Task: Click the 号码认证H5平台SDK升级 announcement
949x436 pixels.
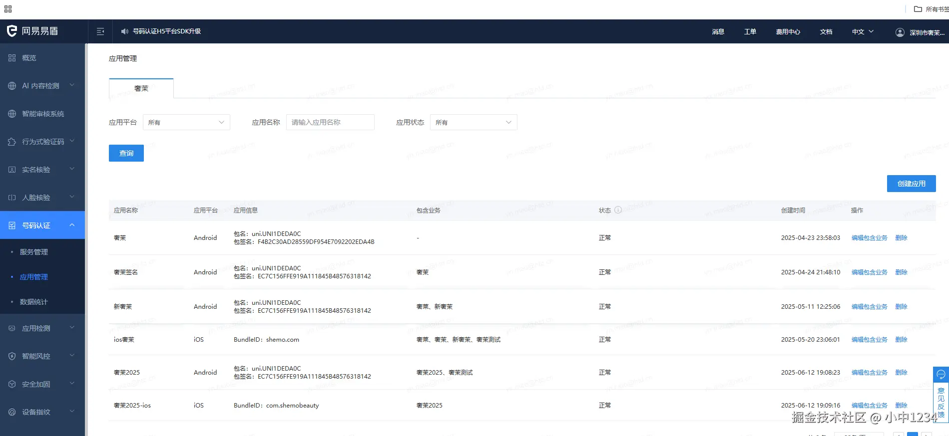Action: [167, 31]
